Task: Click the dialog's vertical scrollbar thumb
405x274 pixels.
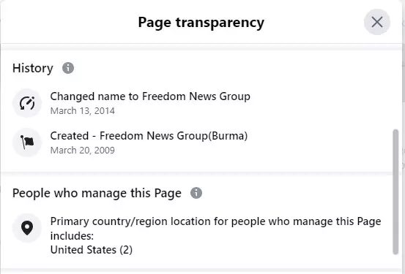Action: [395, 191]
